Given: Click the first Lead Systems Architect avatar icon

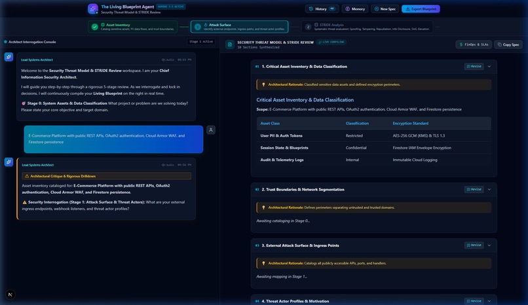Looking at the screenshot, I should tap(9, 57).
